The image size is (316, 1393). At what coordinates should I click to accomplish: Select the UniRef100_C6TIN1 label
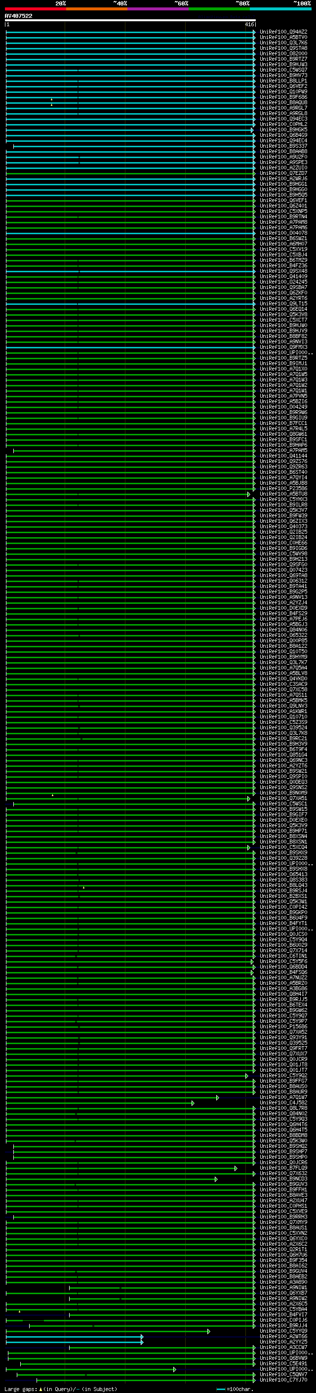(283, 956)
